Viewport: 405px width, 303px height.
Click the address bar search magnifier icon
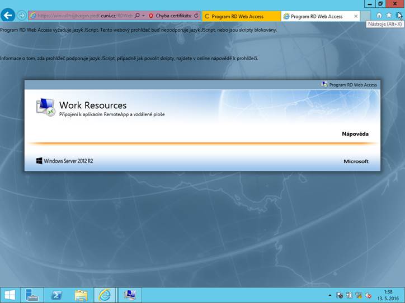[x=137, y=16]
